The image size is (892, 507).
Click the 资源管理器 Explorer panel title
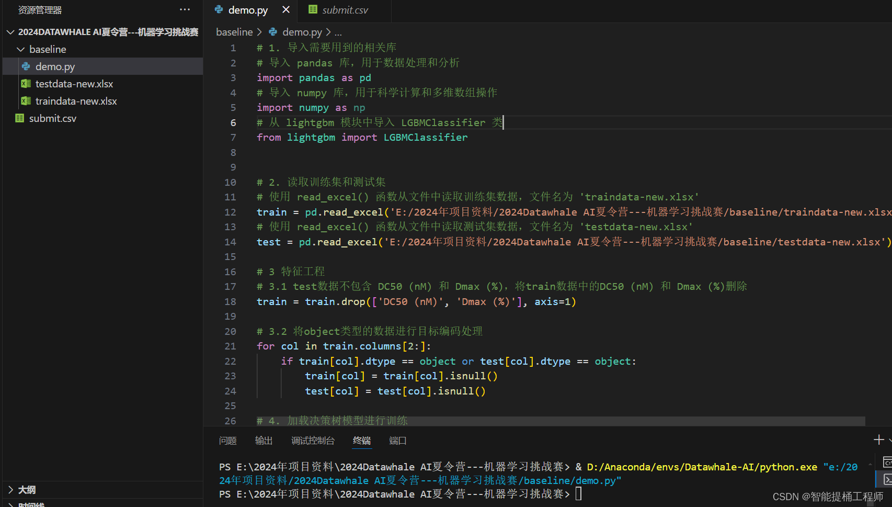(x=40, y=10)
